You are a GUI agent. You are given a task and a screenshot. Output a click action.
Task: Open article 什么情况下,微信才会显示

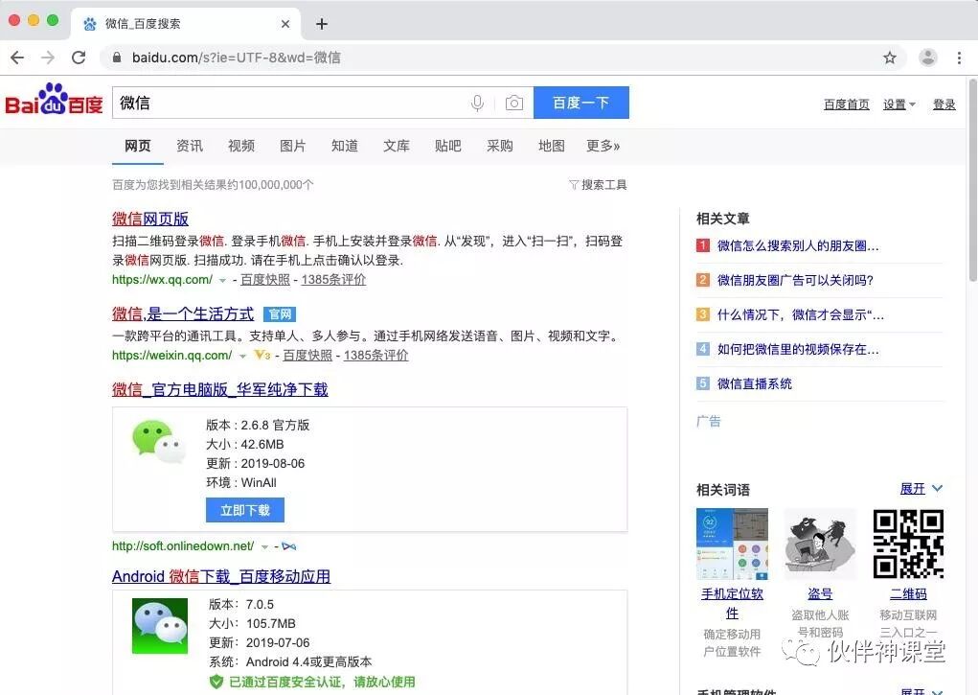point(800,314)
